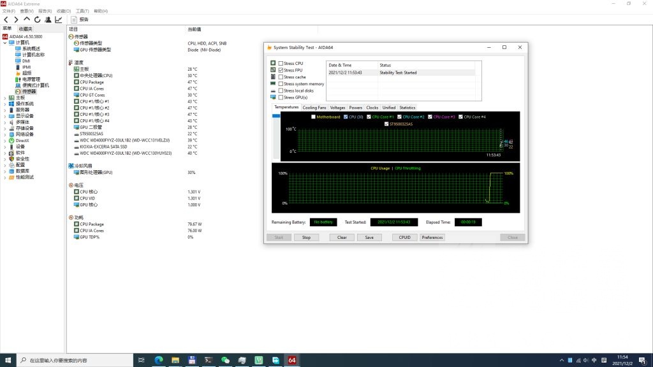653x367 pixels.
Task: Click the CPUID button
Action: pyautogui.click(x=404, y=238)
